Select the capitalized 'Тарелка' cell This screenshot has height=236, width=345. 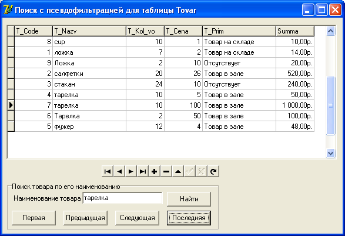click(89, 116)
